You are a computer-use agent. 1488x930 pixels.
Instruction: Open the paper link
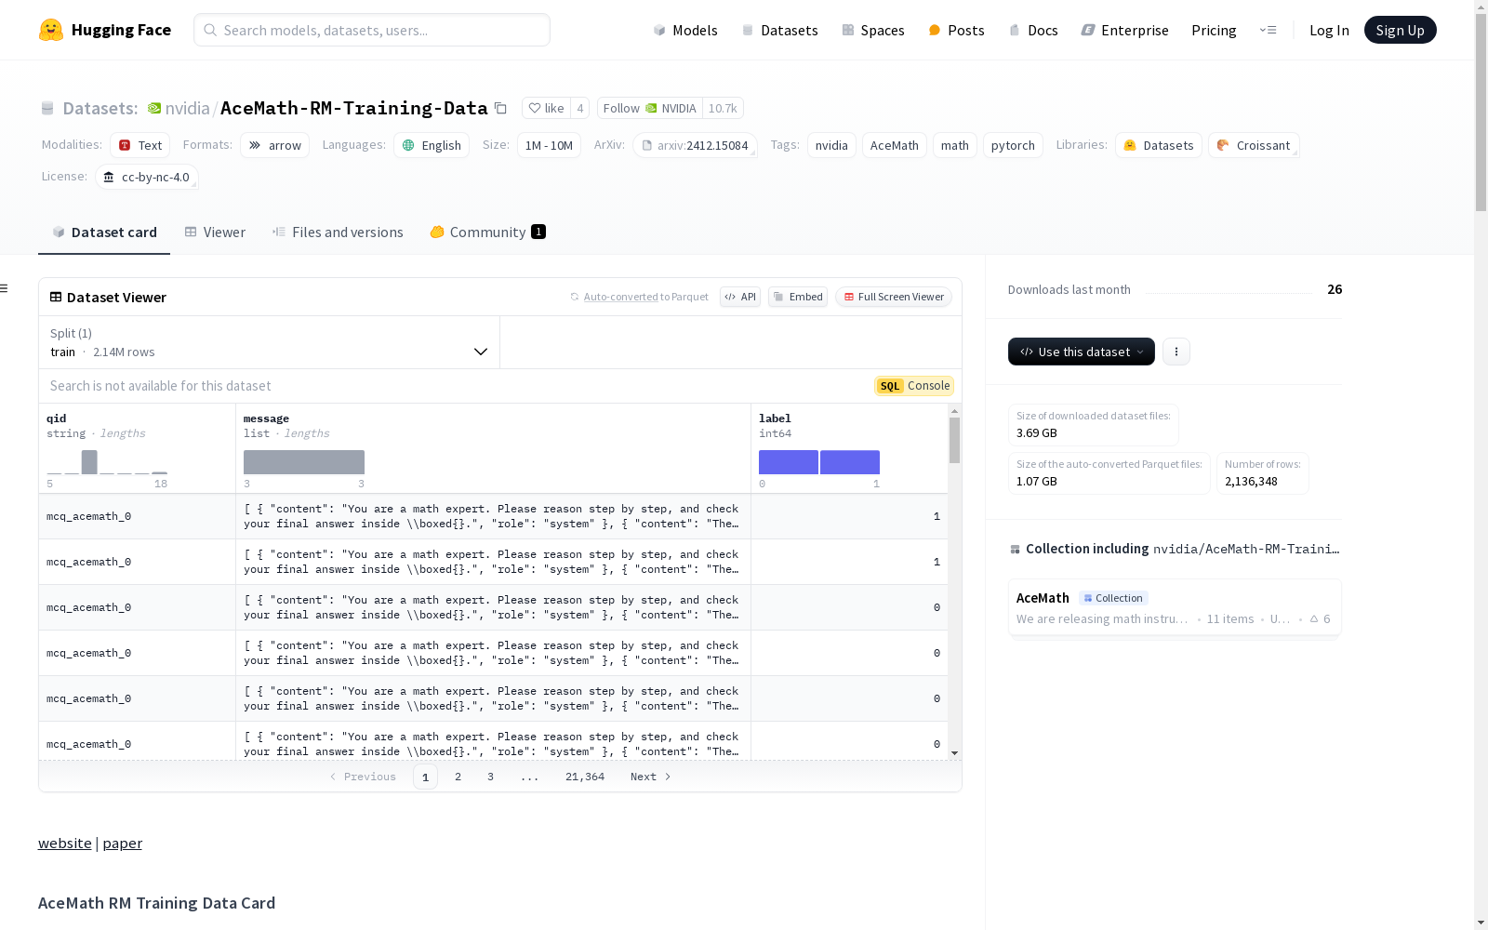coord(123,844)
